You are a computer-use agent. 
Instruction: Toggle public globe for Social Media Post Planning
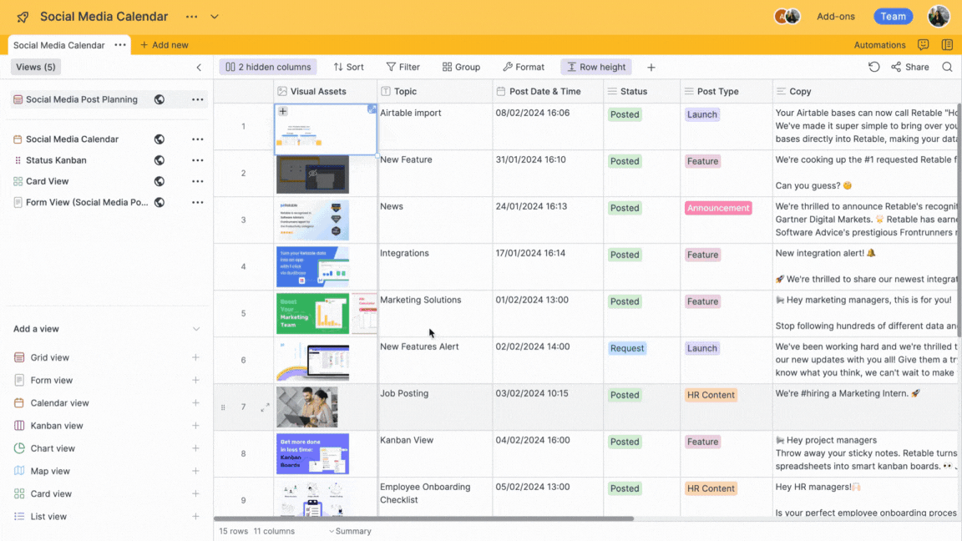coord(159,99)
